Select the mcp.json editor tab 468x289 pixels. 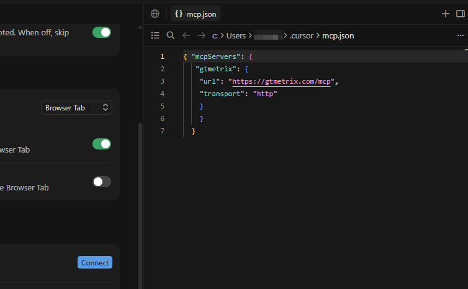click(x=196, y=14)
